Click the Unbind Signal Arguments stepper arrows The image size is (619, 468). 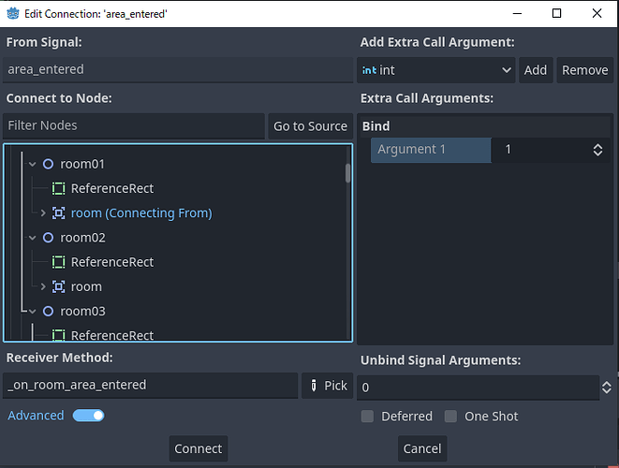pyautogui.click(x=607, y=388)
